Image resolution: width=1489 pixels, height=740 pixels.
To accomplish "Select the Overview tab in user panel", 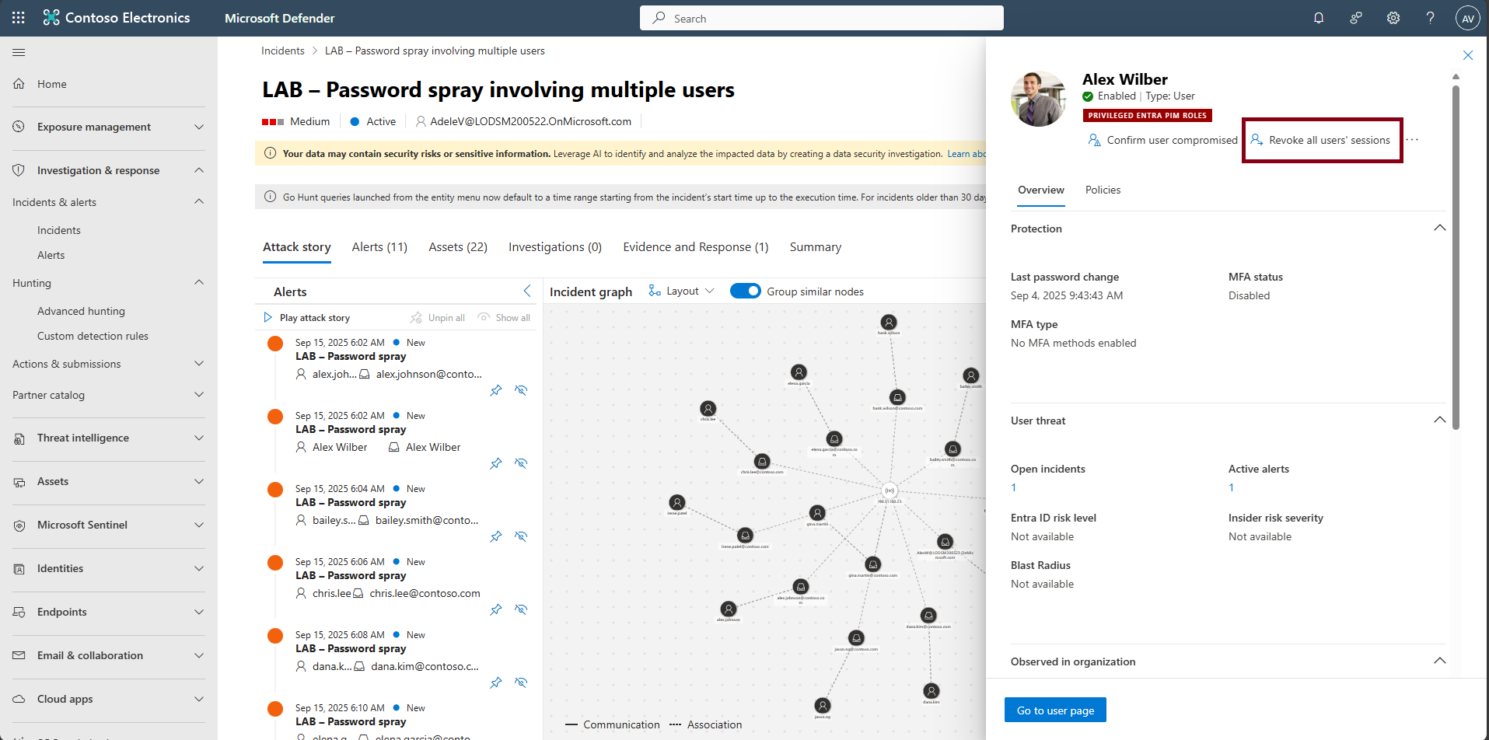I will [1041, 190].
